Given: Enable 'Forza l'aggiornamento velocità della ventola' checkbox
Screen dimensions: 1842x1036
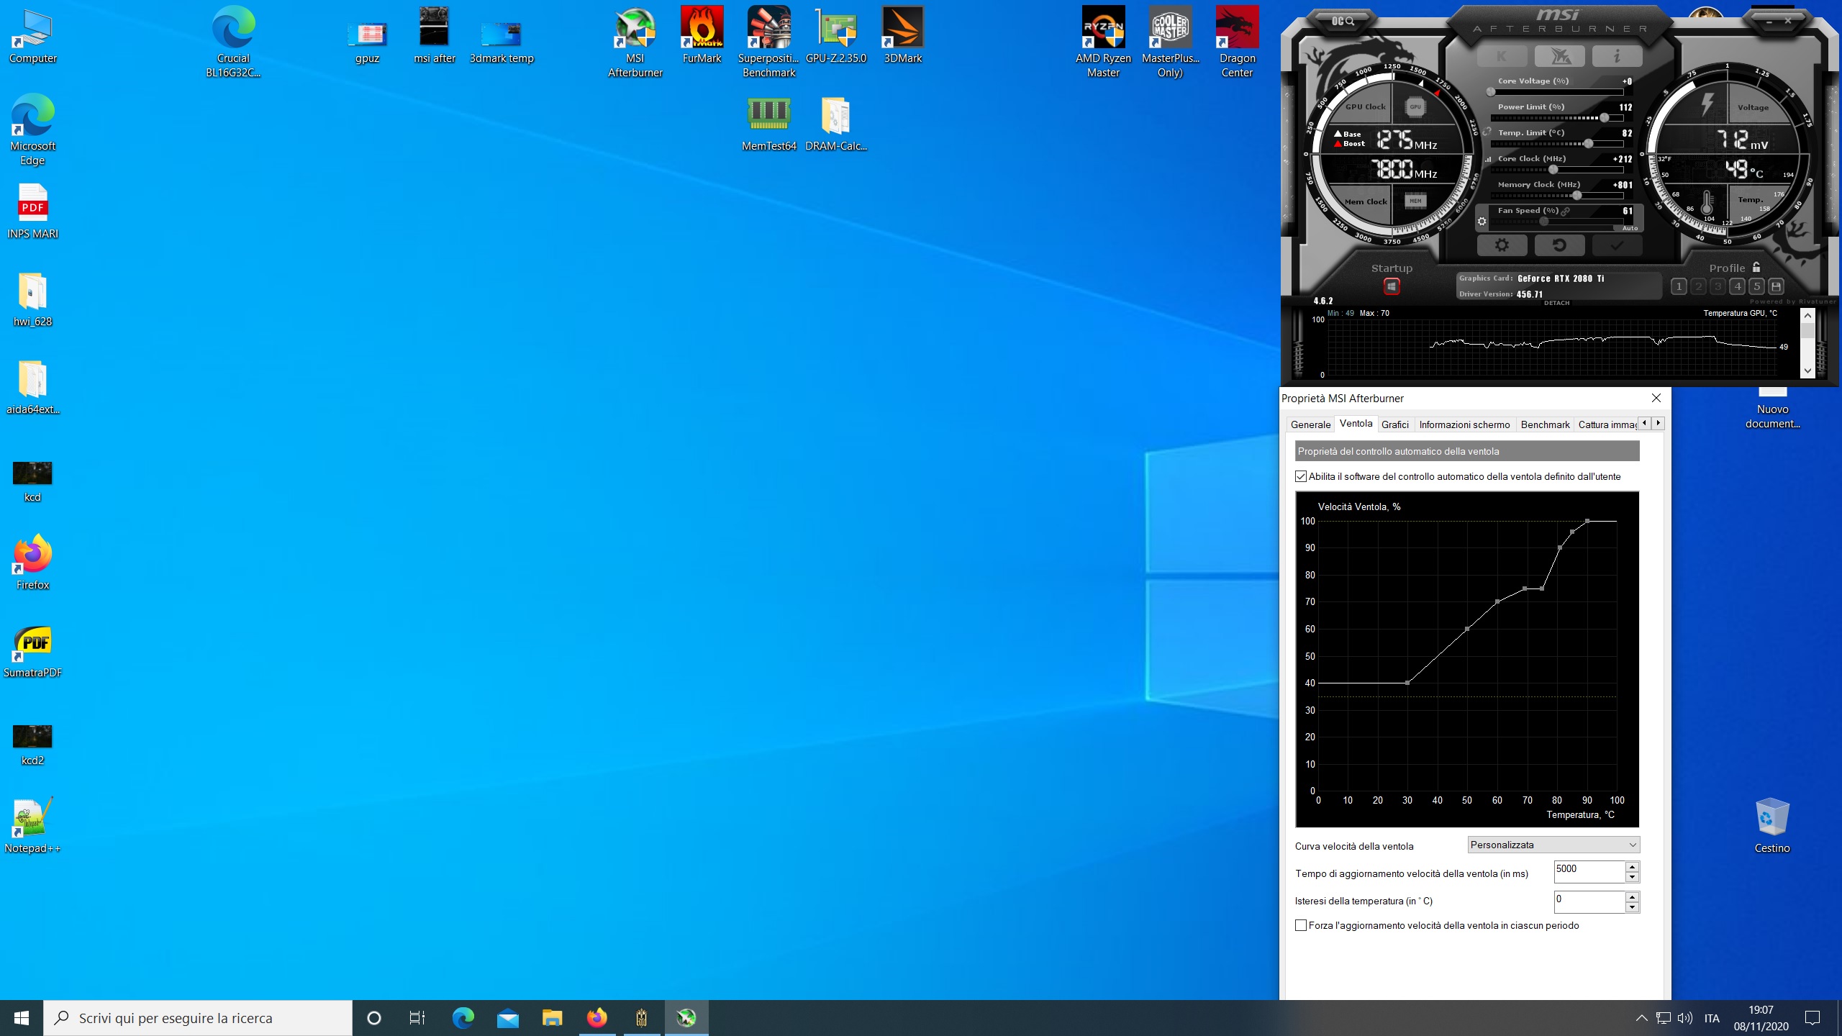Looking at the screenshot, I should tap(1301, 925).
